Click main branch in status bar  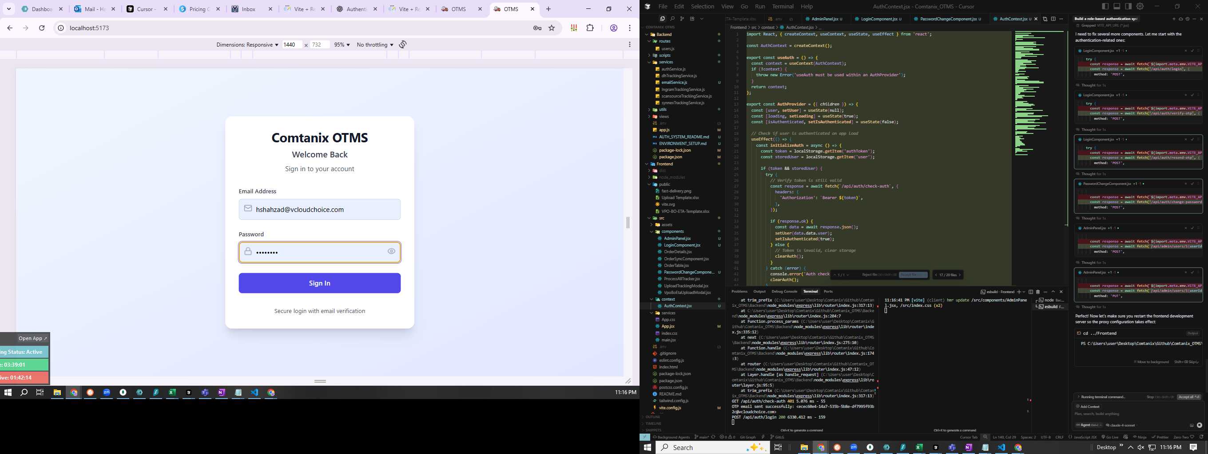[703, 437]
